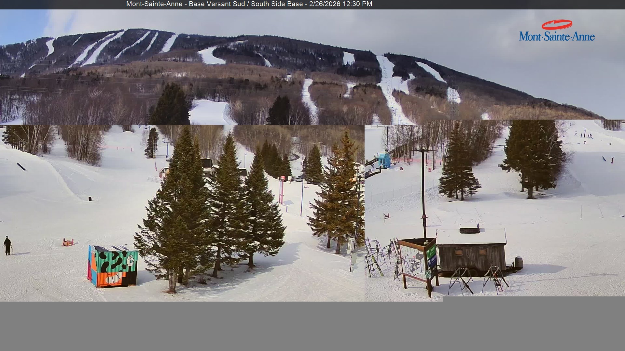Select the colorful painted shipping container
Screen dimensions: 625x351
tap(113, 266)
